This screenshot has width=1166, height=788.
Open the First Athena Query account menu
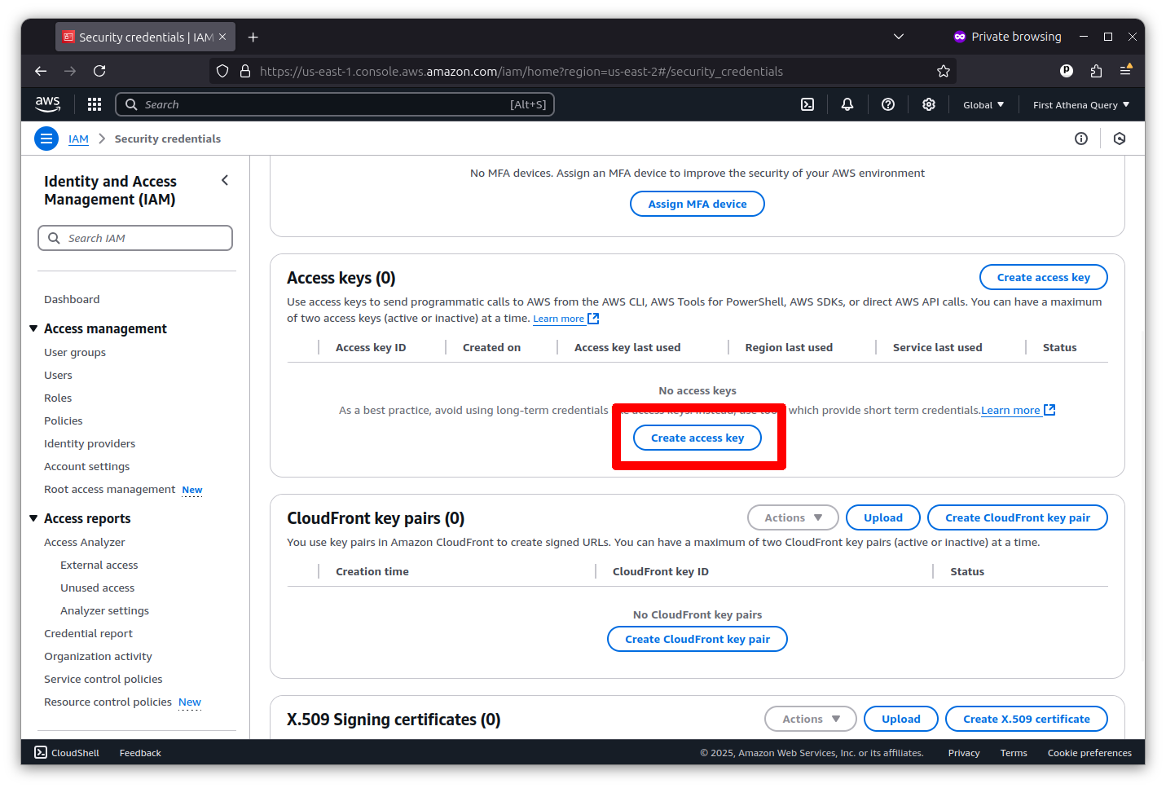(1080, 104)
